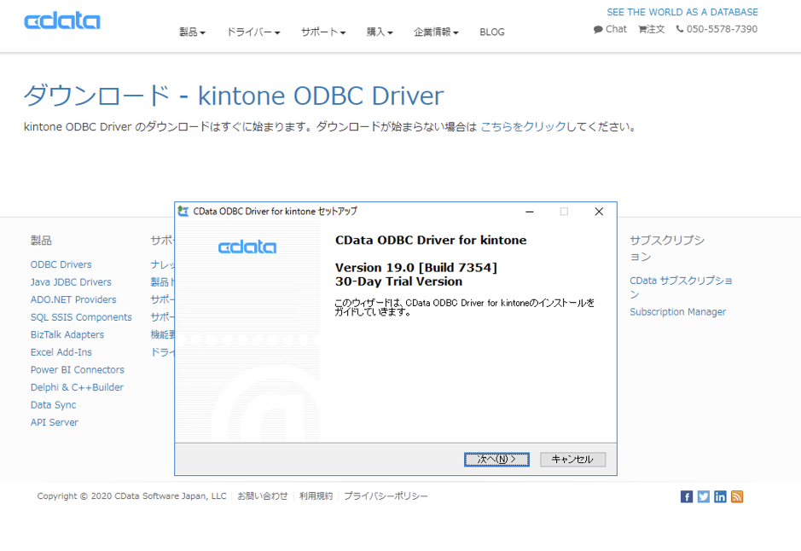801x551 pixels.
Task: Open the 注文 cart link
Action: point(652,29)
